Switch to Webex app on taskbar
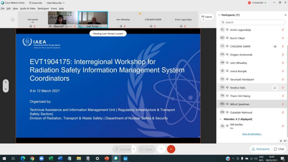288x162 pixels. (x=116, y=159)
